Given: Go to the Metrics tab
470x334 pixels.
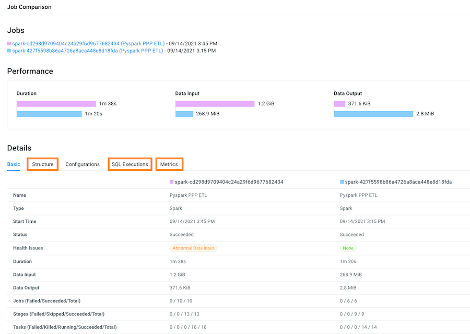Looking at the screenshot, I should click(x=169, y=164).
